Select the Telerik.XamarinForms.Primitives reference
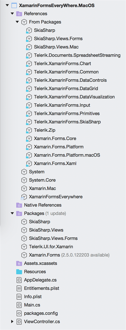Viewport: 126px width, 330px height. point(67,114)
